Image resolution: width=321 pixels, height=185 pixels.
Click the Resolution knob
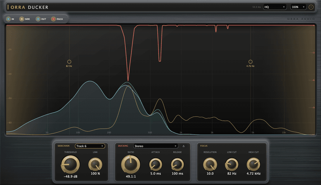(x=210, y=164)
